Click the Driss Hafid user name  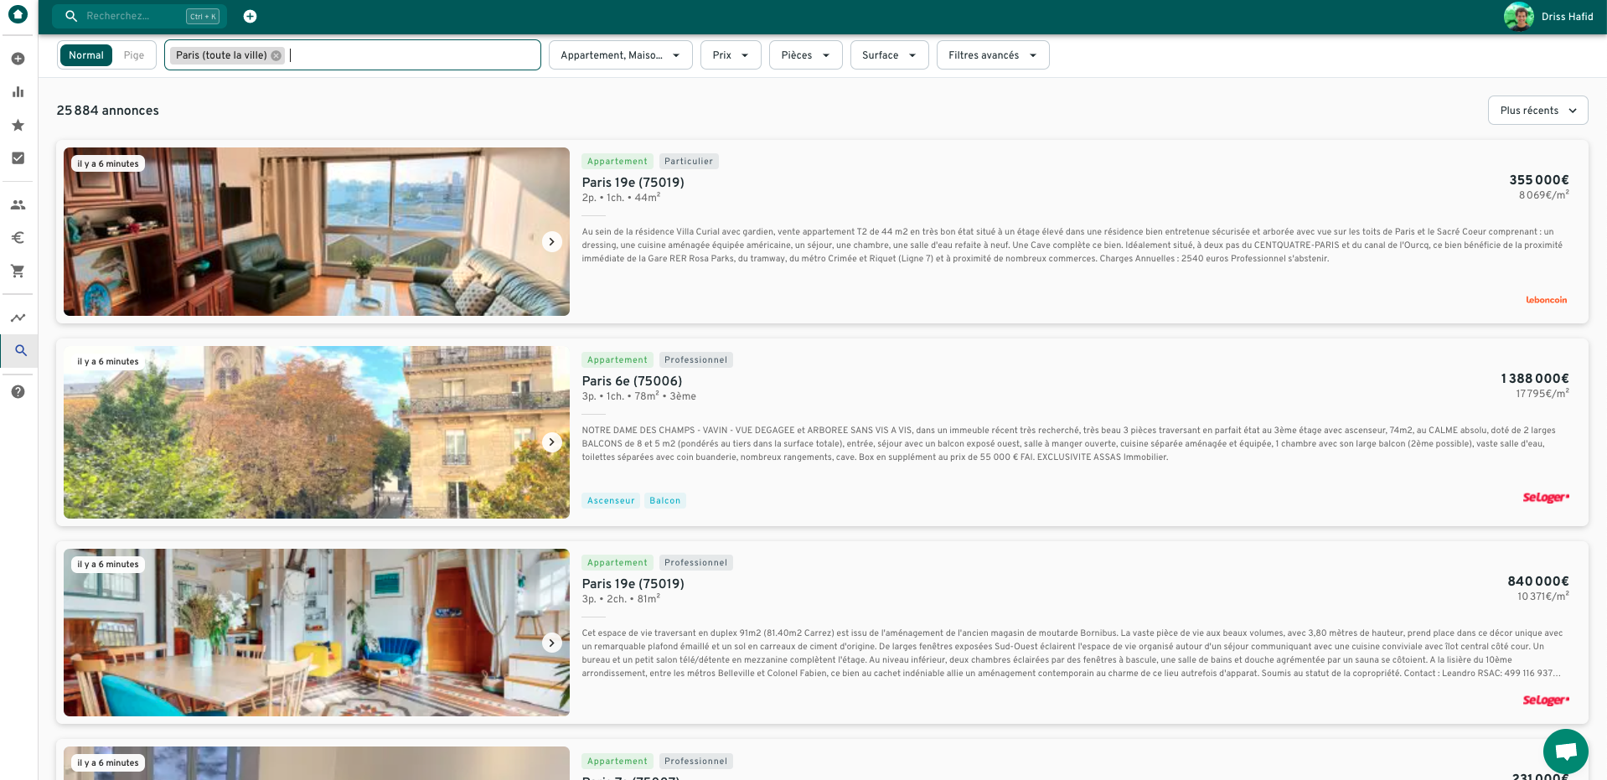(x=1567, y=17)
